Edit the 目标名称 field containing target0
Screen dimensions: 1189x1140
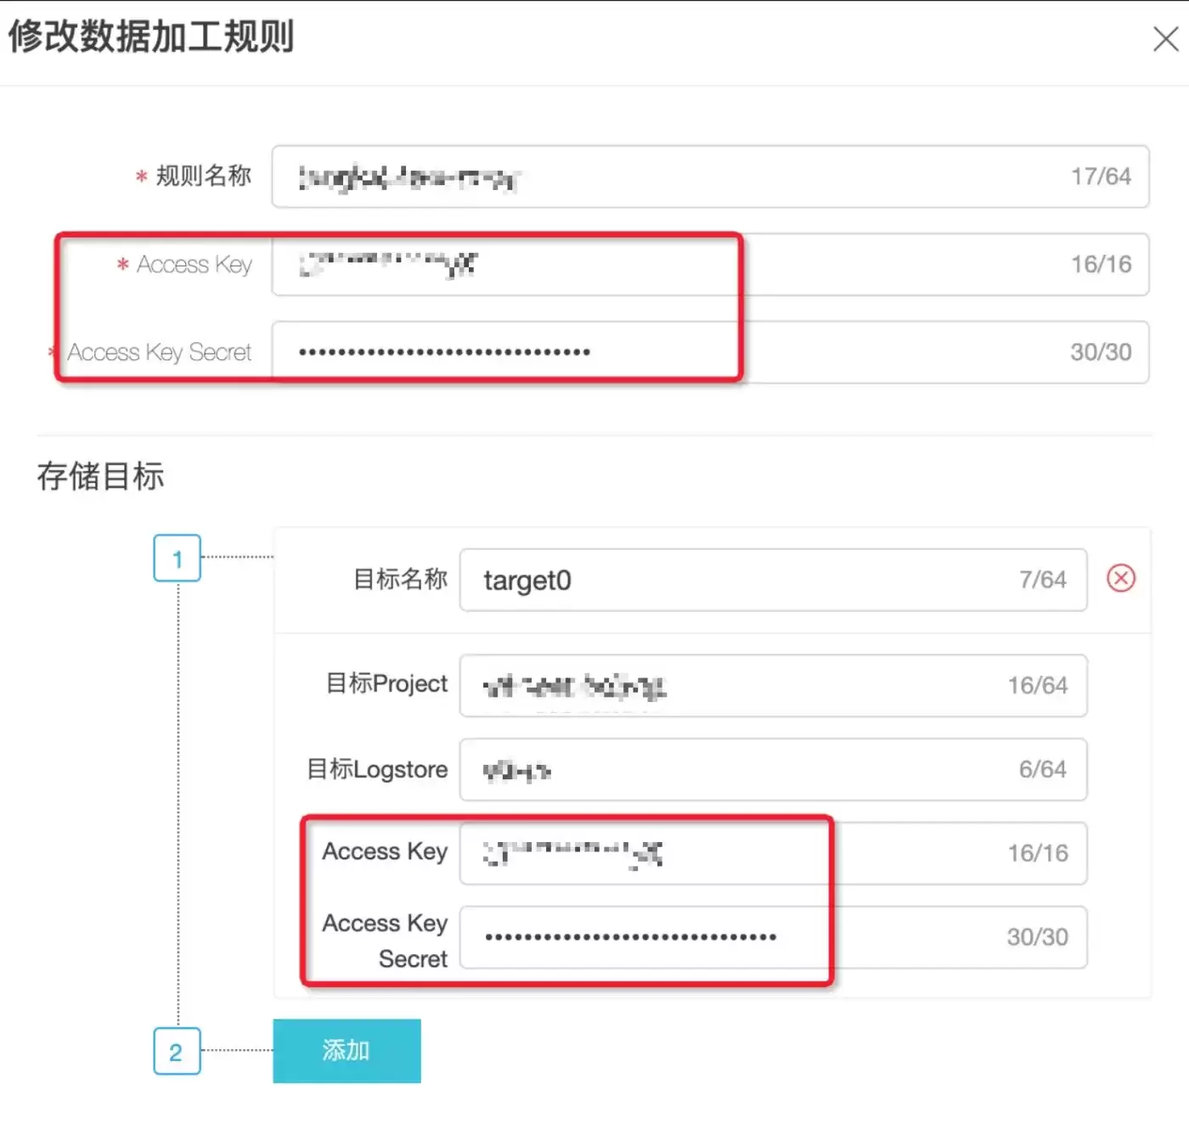[x=773, y=580]
